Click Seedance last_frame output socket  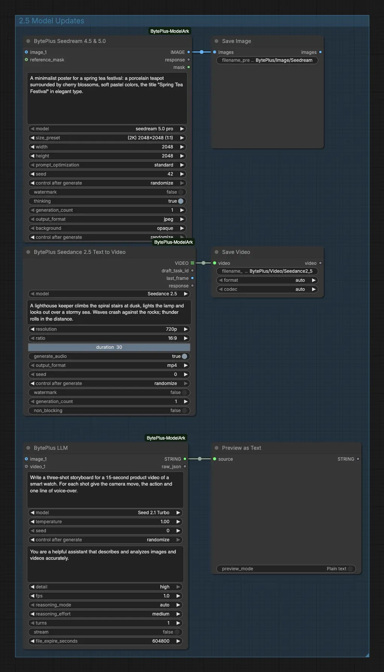point(192,278)
